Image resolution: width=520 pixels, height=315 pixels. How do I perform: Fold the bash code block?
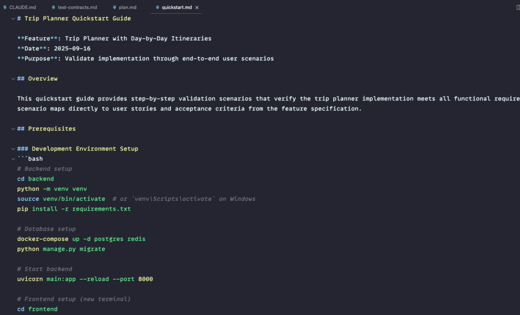[13, 159]
